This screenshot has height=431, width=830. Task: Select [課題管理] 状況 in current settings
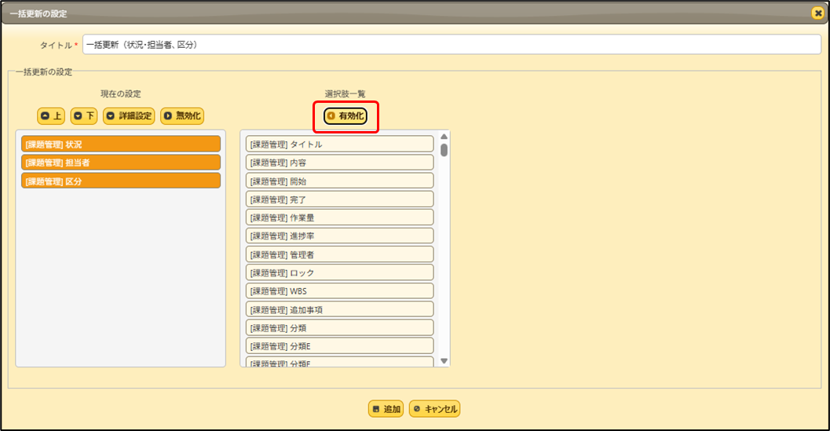click(121, 144)
